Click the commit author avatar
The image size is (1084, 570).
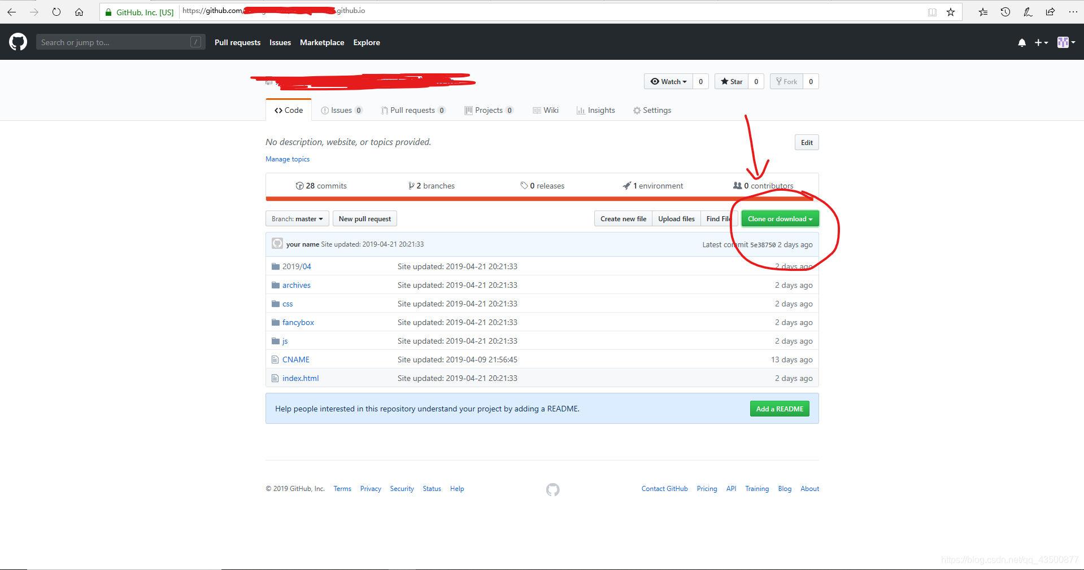[277, 244]
